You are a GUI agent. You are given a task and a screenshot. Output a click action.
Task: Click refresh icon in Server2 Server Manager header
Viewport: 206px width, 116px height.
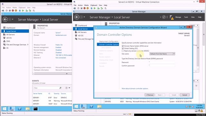click(x=164, y=17)
